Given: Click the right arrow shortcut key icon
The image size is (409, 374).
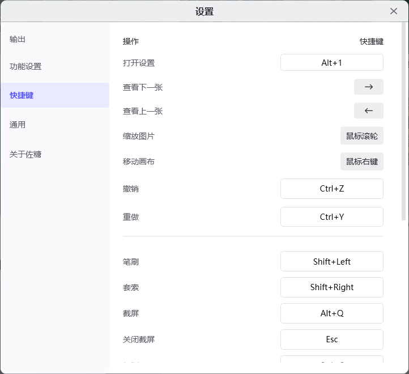Looking at the screenshot, I should pos(368,87).
